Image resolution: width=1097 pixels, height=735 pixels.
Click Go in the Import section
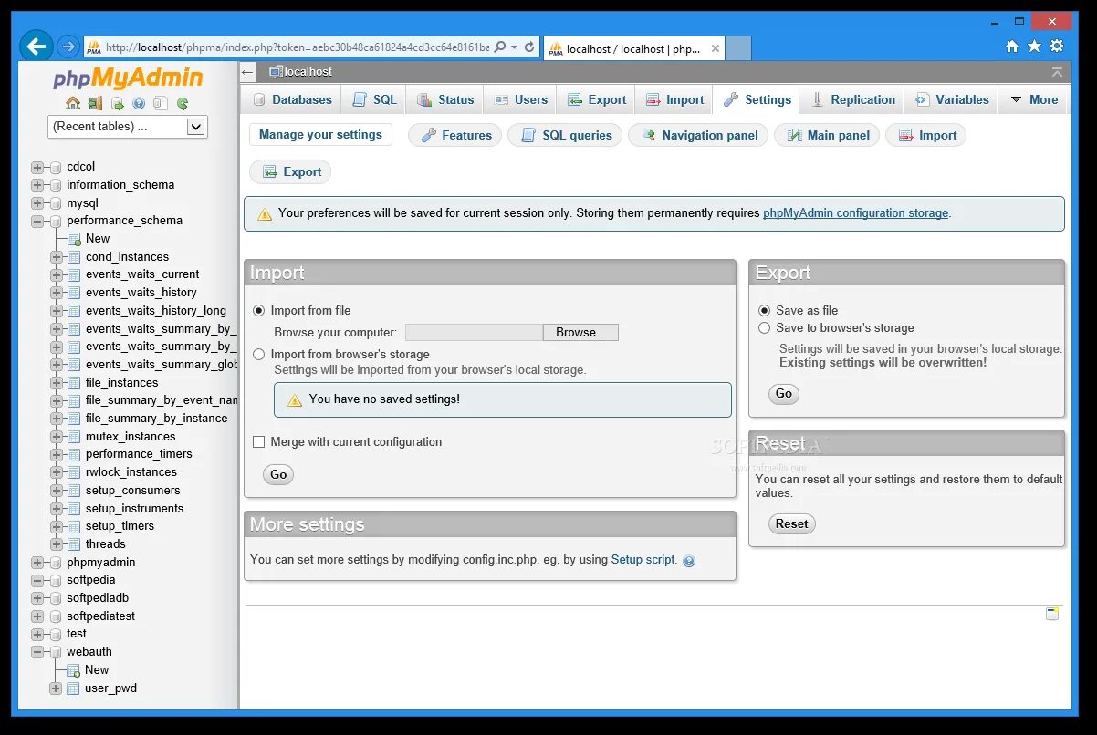point(278,475)
